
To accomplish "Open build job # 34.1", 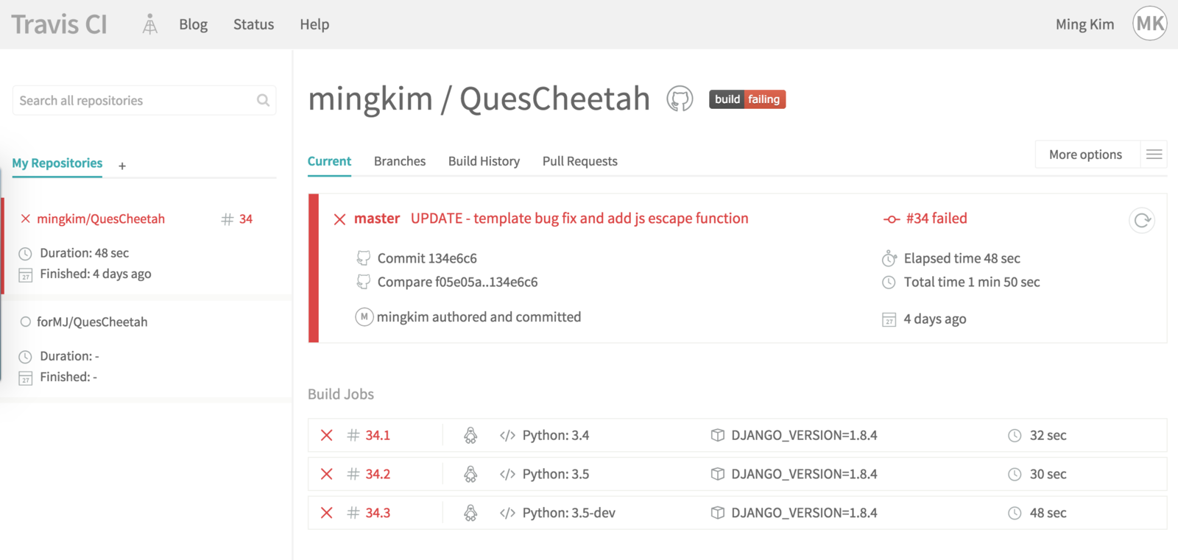I will pyautogui.click(x=378, y=435).
